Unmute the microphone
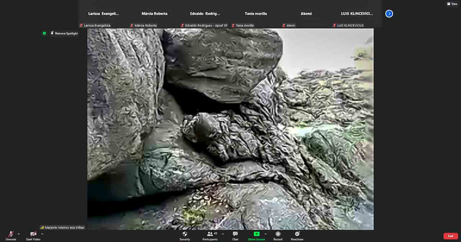The width and height of the screenshot is (461, 242). coord(11,234)
